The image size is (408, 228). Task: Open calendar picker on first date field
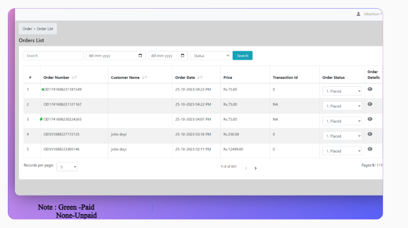(x=140, y=56)
